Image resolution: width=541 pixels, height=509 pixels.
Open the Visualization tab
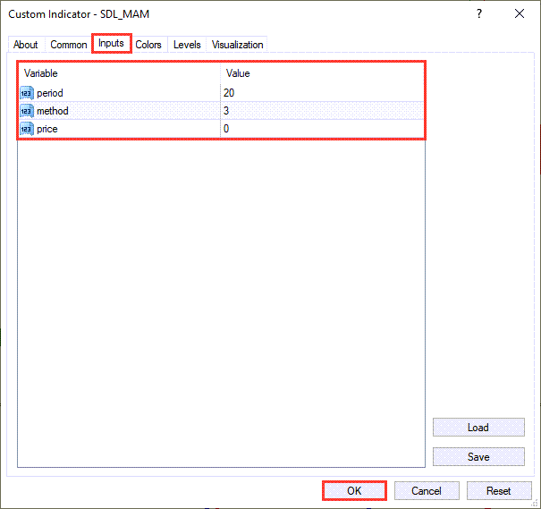coord(238,45)
